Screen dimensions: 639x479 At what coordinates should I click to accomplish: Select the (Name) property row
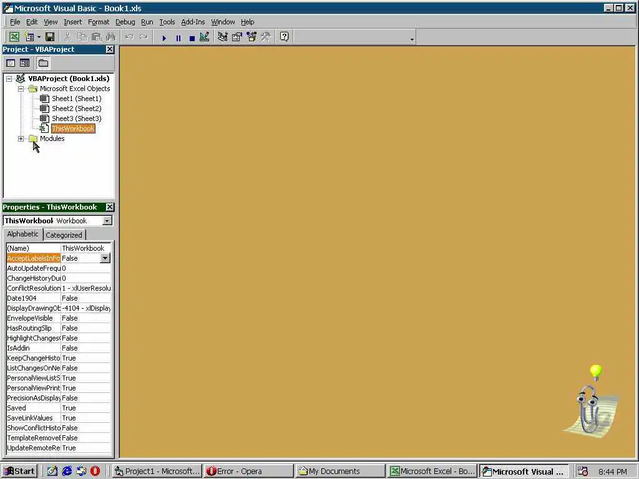click(x=59, y=248)
